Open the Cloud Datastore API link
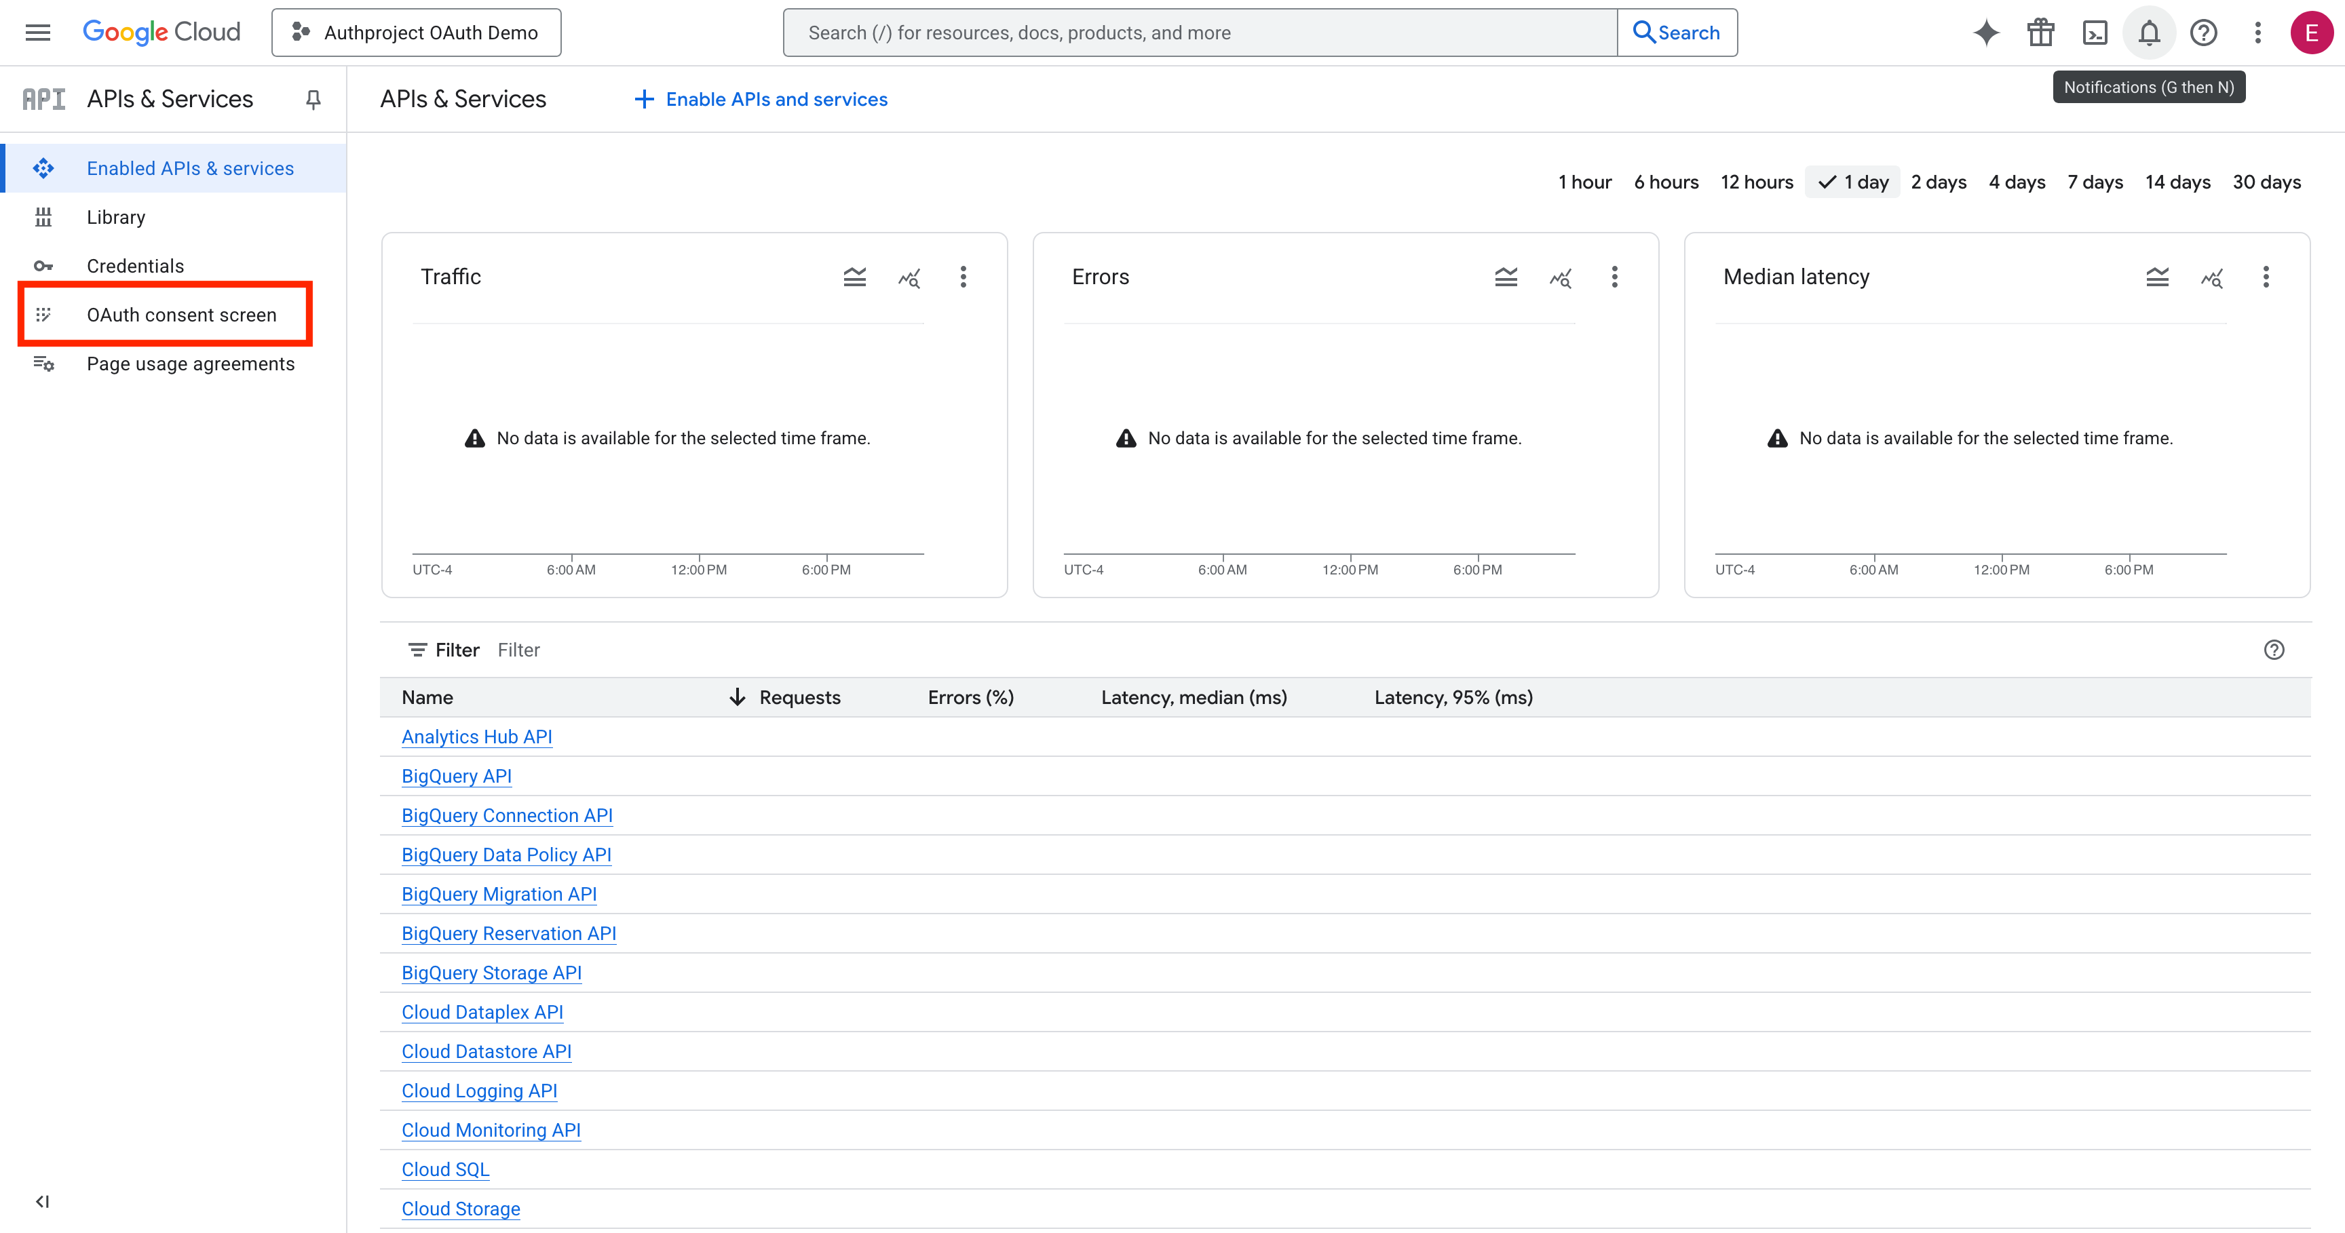The width and height of the screenshot is (2345, 1233). pyautogui.click(x=486, y=1051)
